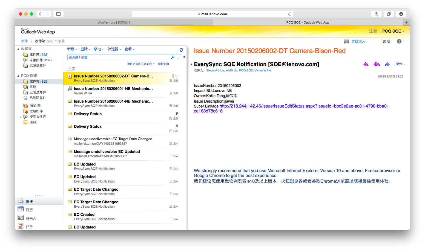Open the 移动 (Move) dropdown

pos(99,49)
